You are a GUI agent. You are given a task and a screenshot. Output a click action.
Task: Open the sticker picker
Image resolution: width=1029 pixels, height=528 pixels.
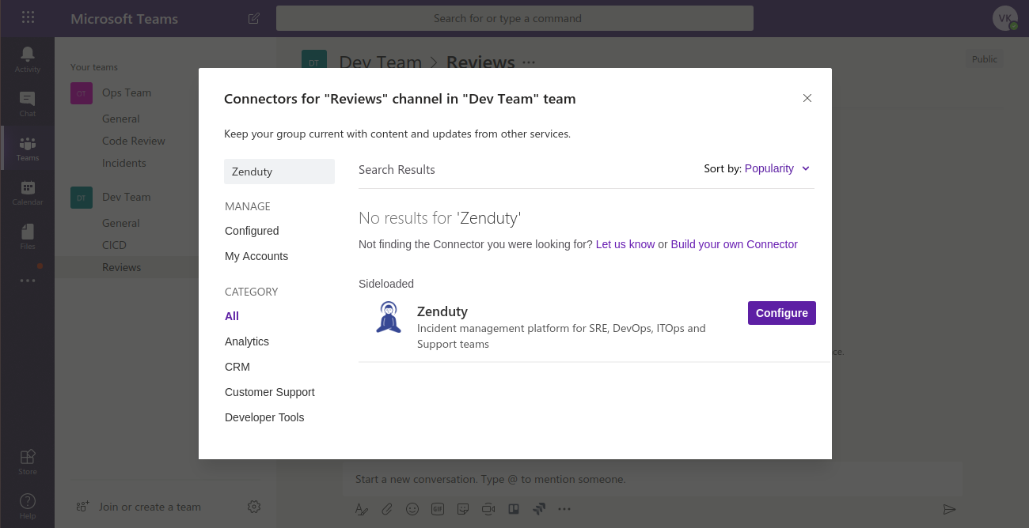point(463,509)
